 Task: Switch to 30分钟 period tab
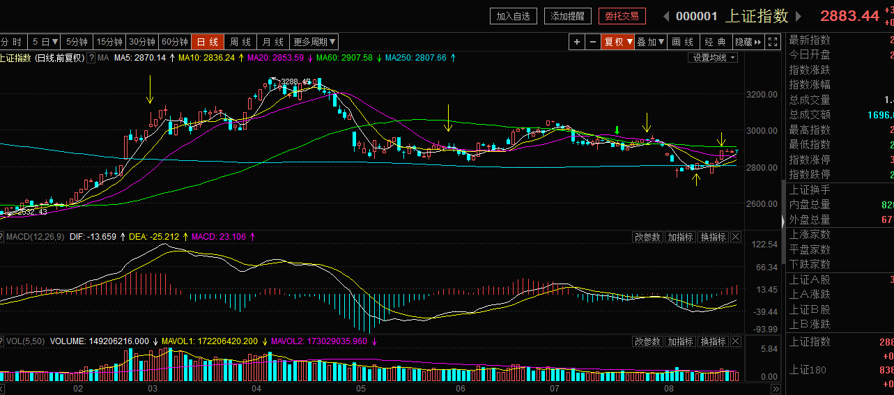(142, 42)
